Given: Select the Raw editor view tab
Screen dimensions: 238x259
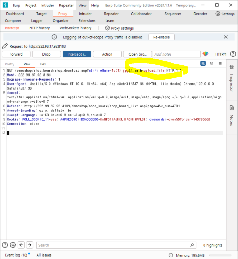Looking at the screenshot, I should 27,64.
